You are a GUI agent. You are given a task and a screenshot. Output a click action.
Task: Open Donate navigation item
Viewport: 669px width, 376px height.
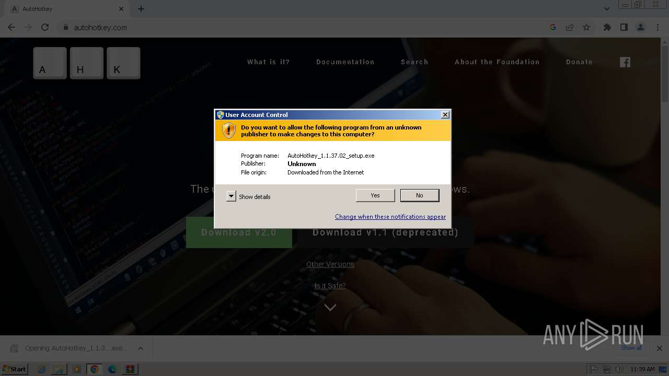(579, 62)
